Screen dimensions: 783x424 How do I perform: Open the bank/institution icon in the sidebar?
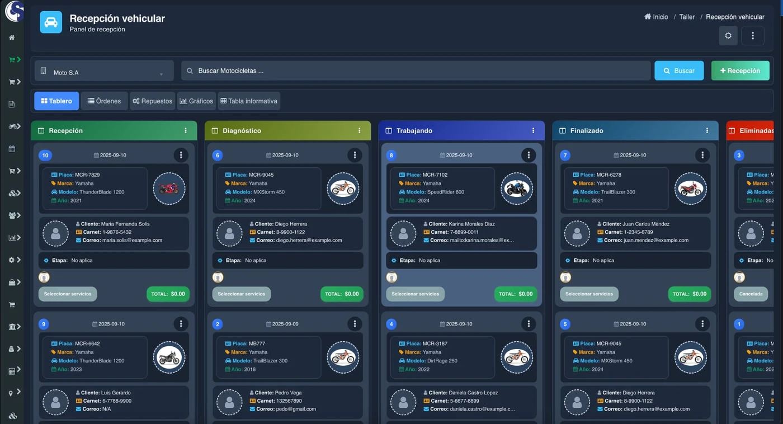tap(12, 327)
